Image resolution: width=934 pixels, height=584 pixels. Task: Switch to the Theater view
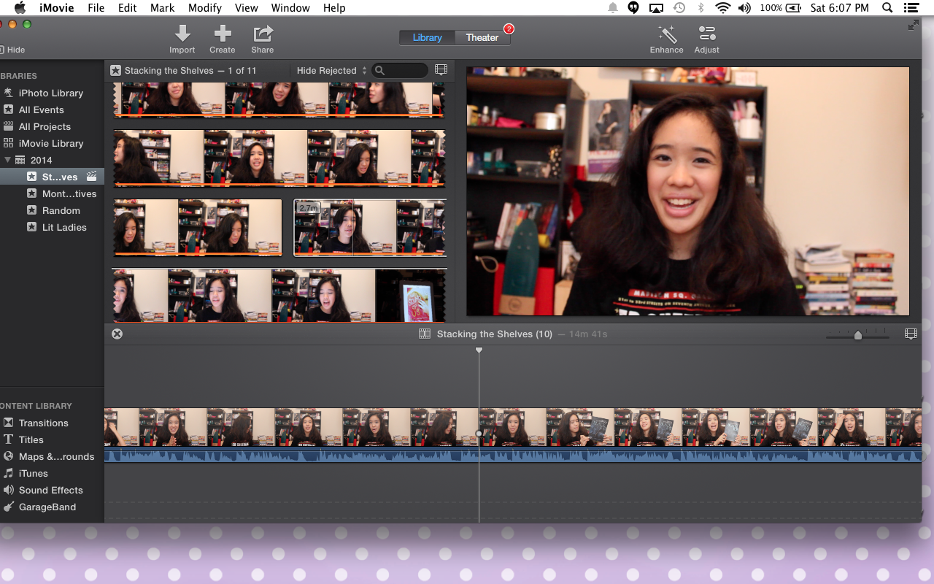click(x=482, y=37)
